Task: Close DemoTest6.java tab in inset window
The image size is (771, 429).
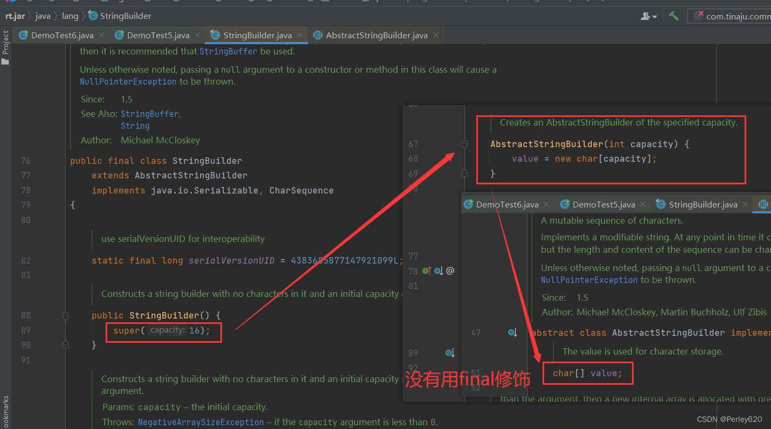Action: pyautogui.click(x=546, y=205)
